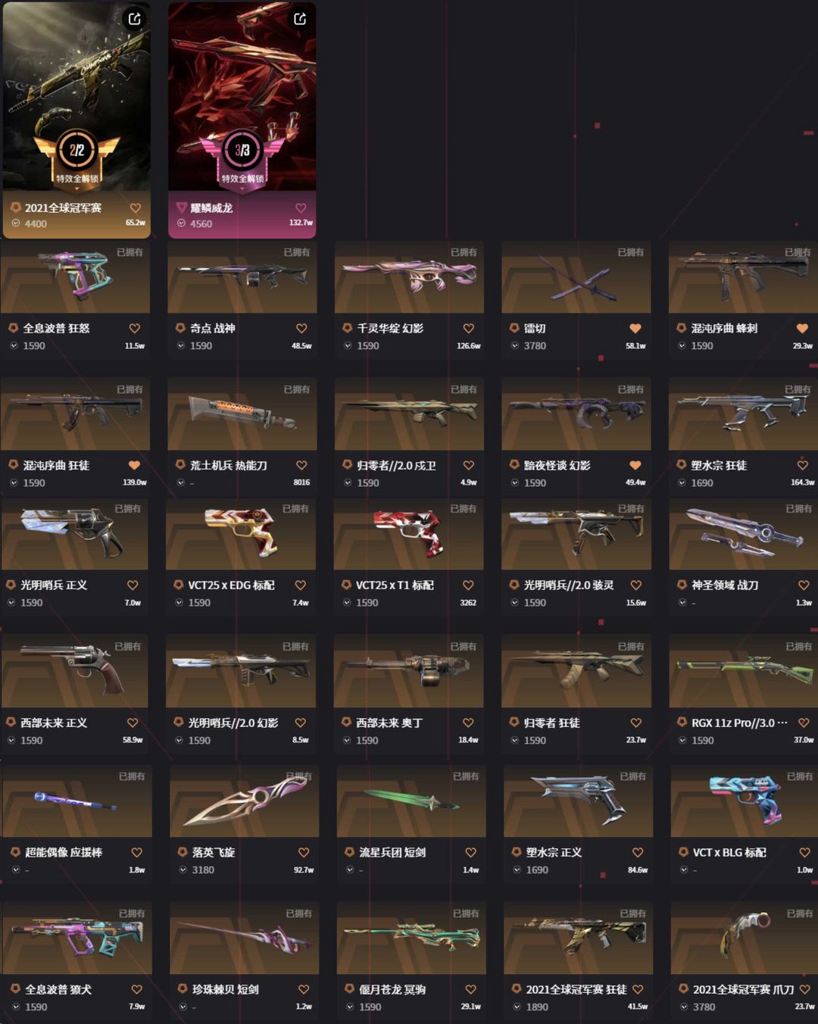Click the 神圣领域 战刀 title
This screenshot has width=818, height=1024.
click(x=725, y=585)
